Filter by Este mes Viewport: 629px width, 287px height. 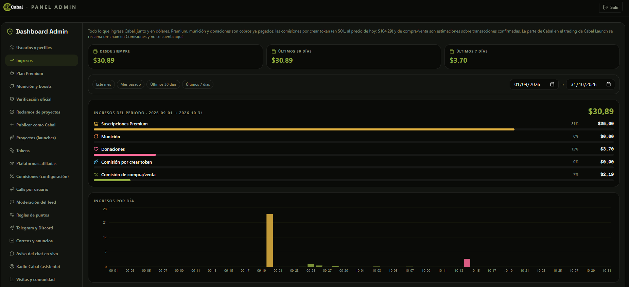pyautogui.click(x=104, y=84)
